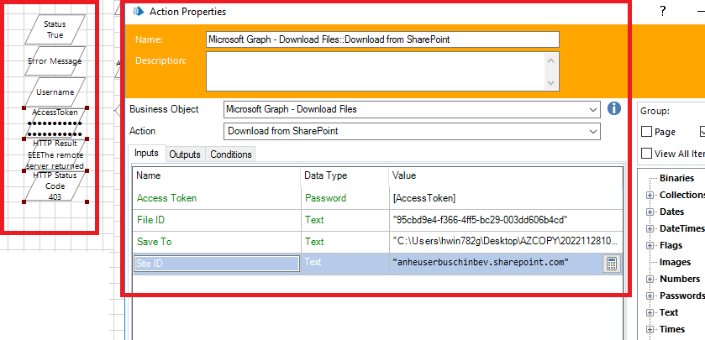Toggle the Page group checkbox

pos(646,132)
